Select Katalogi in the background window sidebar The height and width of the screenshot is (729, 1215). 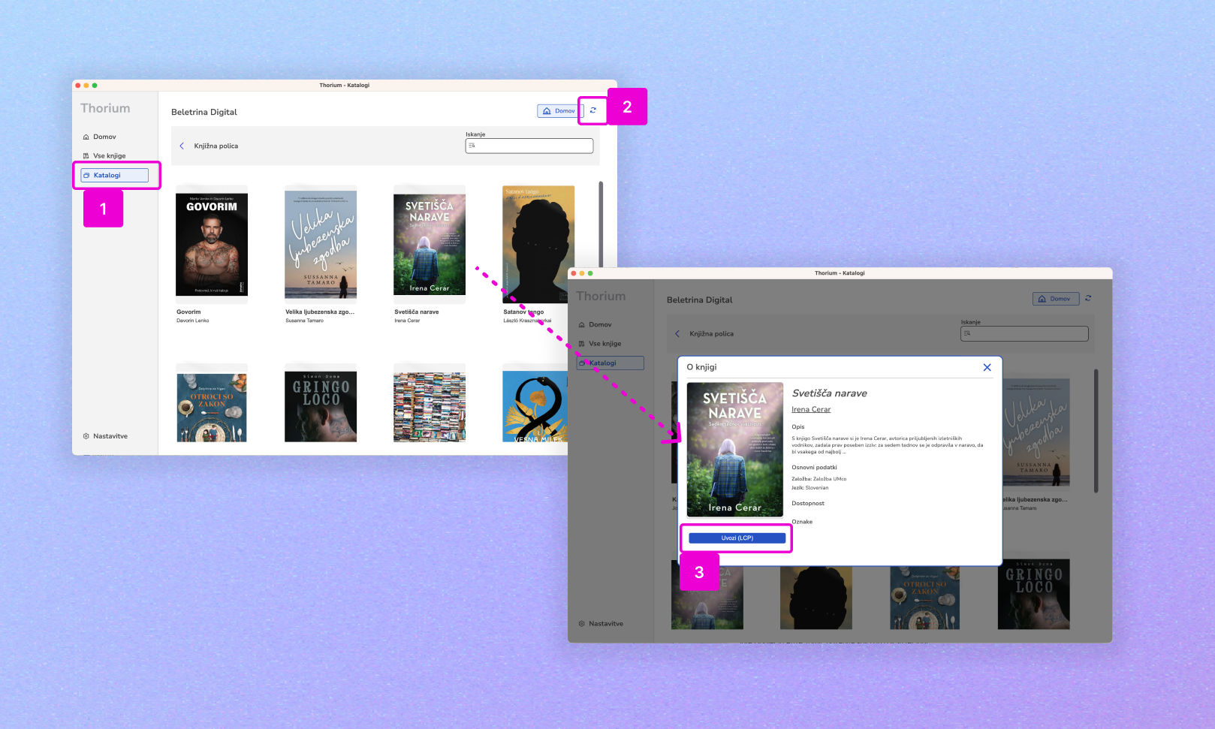pos(115,175)
